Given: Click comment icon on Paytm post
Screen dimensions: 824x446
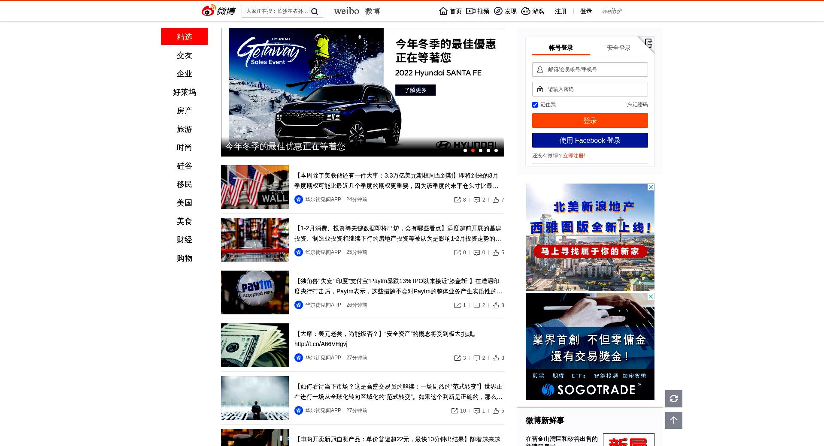Looking at the screenshot, I should 476,305.
